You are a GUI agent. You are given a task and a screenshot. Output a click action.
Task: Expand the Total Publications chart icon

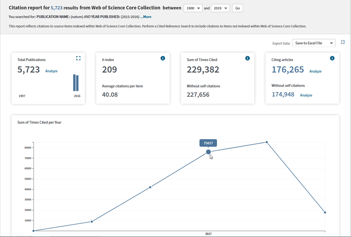click(x=78, y=58)
